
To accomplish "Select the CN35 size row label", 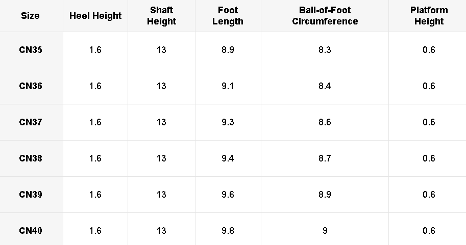I will (x=31, y=50).
